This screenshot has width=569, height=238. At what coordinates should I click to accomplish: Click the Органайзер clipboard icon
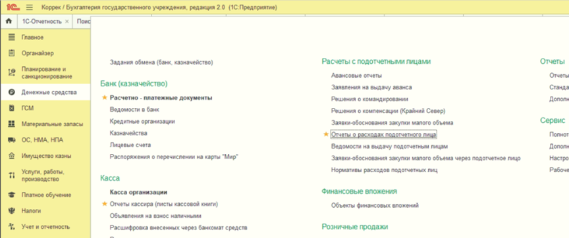12,53
